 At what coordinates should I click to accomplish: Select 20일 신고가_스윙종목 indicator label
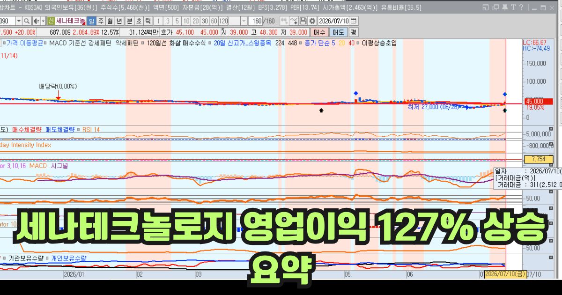[x=243, y=42]
